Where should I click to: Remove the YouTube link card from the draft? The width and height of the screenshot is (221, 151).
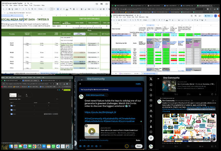pyautogui.click(x=86, y=126)
